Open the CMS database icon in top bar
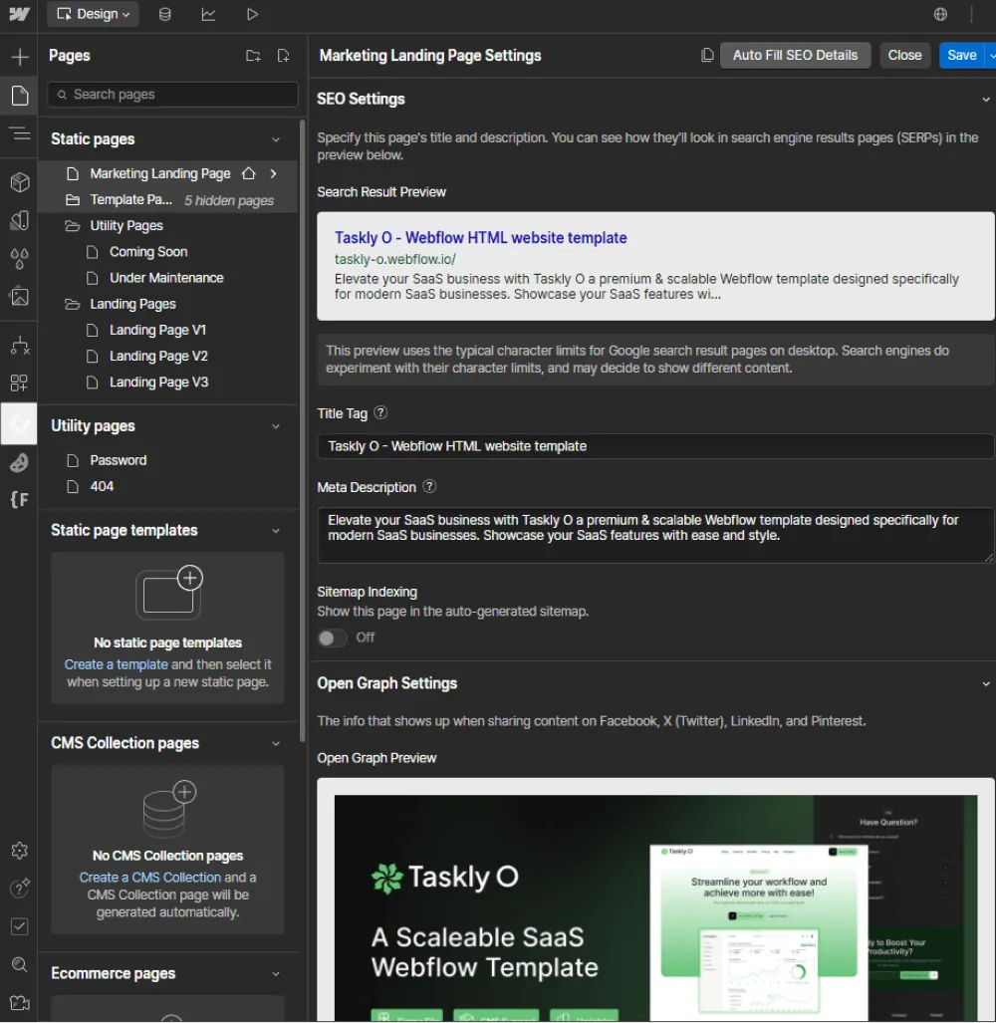Screen dimensions: 996x1023 [165, 14]
